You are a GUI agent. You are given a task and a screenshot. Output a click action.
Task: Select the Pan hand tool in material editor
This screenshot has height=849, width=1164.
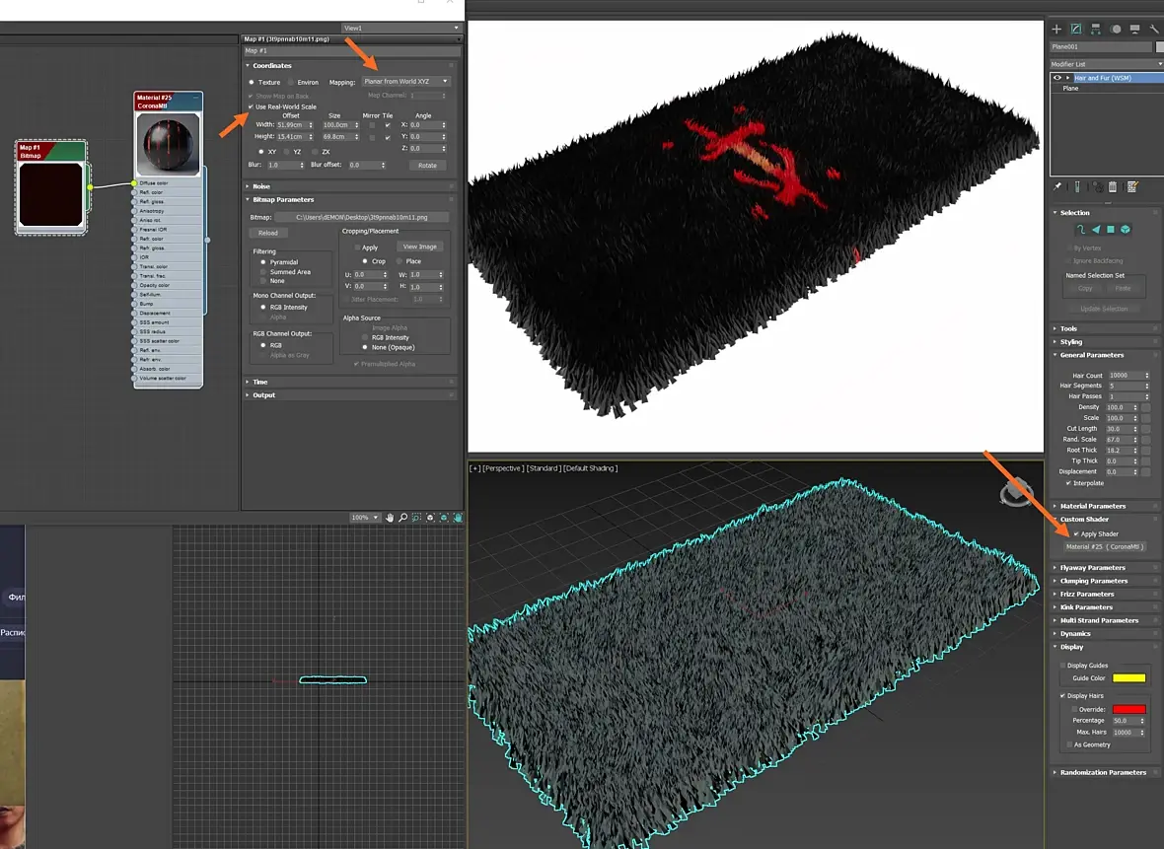(390, 518)
